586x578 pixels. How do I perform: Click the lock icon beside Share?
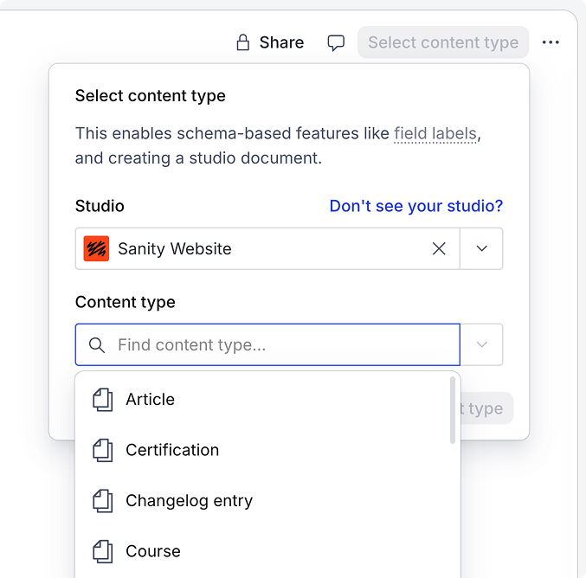point(243,42)
